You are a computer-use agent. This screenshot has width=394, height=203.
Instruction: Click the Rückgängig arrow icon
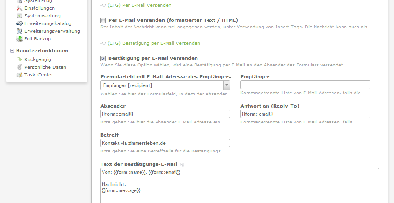pos(19,59)
